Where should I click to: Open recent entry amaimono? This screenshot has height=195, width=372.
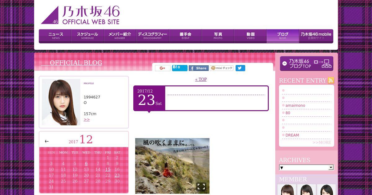pos(295,106)
